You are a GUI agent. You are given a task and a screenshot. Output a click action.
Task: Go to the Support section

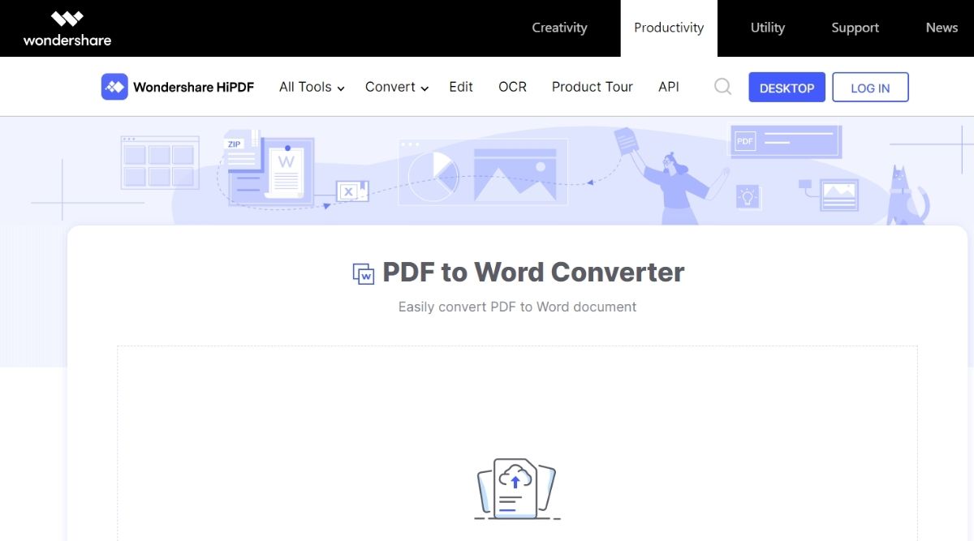pyautogui.click(x=855, y=28)
